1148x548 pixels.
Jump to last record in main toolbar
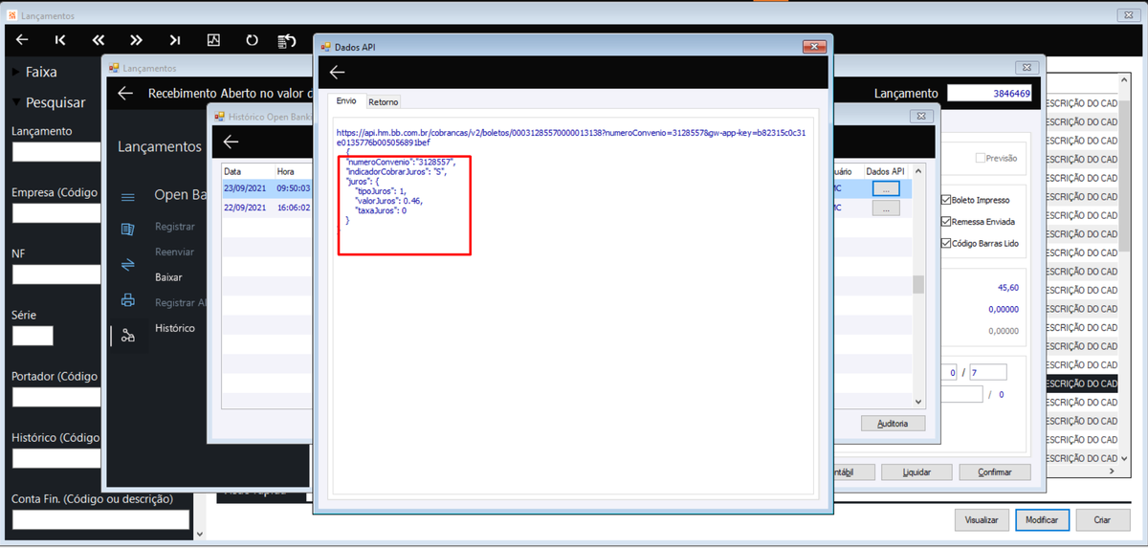175,40
